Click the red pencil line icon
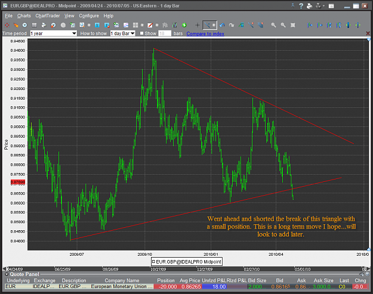This screenshot has height=294, width=373. (x=150, y=25)
